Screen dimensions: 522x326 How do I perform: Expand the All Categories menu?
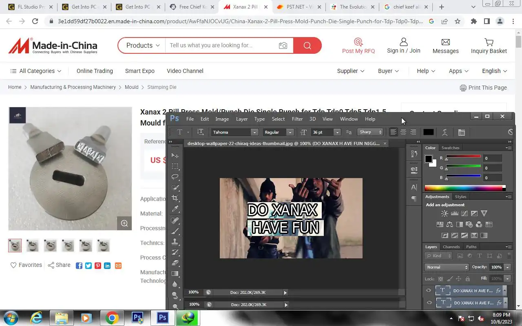click(36, 71)
